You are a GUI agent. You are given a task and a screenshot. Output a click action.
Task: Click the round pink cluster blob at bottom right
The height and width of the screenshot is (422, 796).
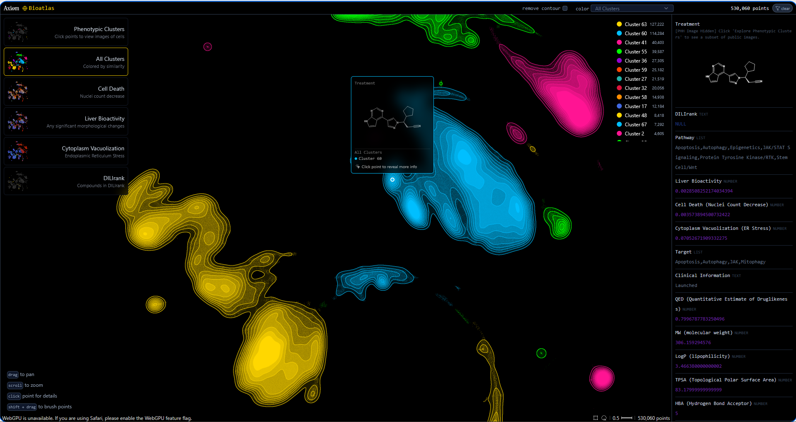point(602,378)
